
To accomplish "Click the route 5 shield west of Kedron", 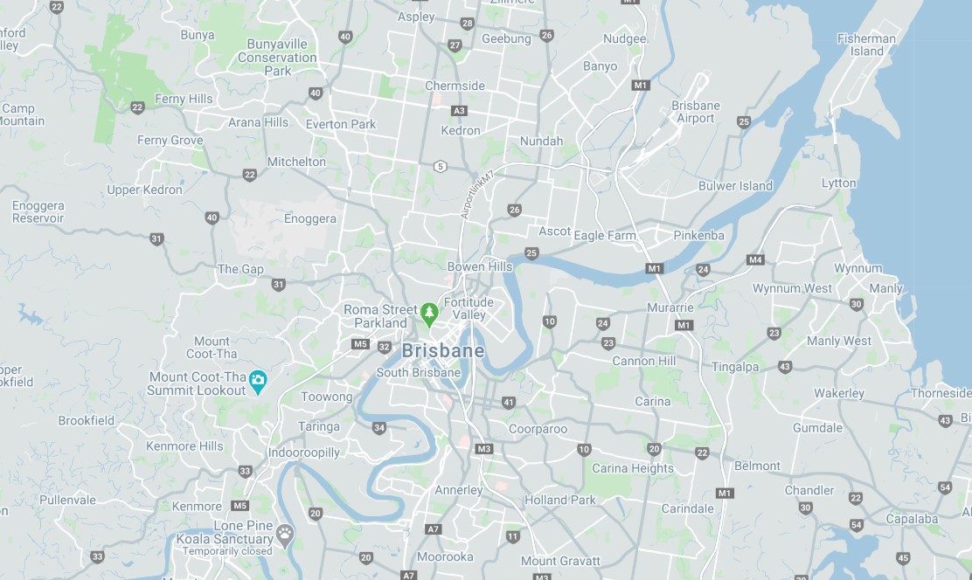I will click(441, 166).
